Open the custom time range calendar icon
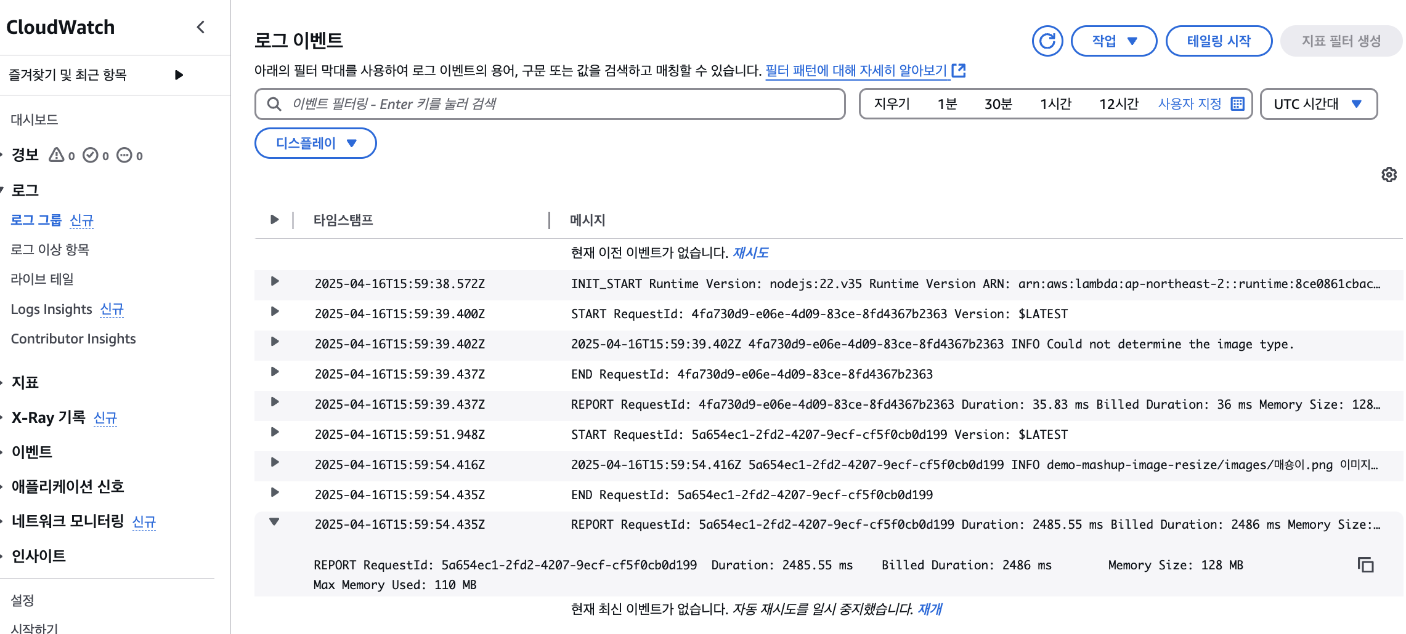This screenshot has width=1406, height=634. tap(1237, 103)
